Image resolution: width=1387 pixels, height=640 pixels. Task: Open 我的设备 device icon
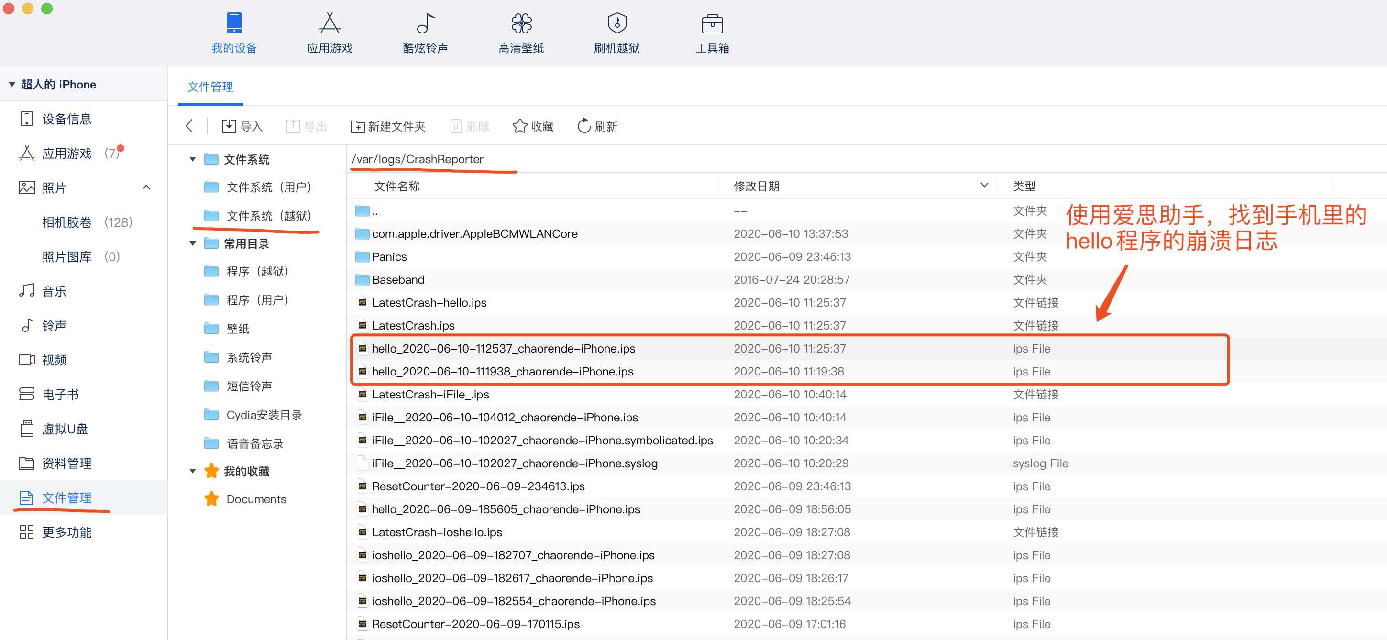coord(234,23)
